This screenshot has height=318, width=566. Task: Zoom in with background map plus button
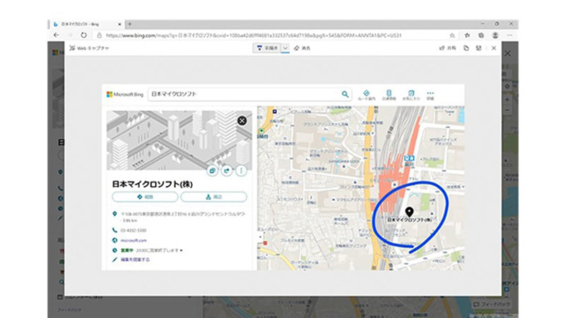(508, 100)
